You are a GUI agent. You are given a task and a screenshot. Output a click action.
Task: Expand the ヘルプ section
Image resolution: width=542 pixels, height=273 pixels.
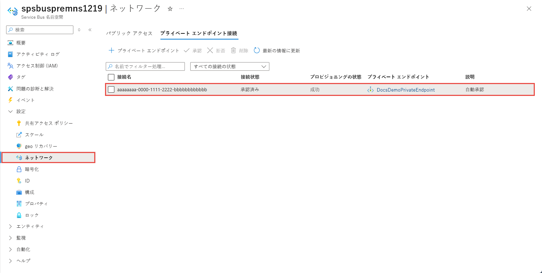(10, 261)
